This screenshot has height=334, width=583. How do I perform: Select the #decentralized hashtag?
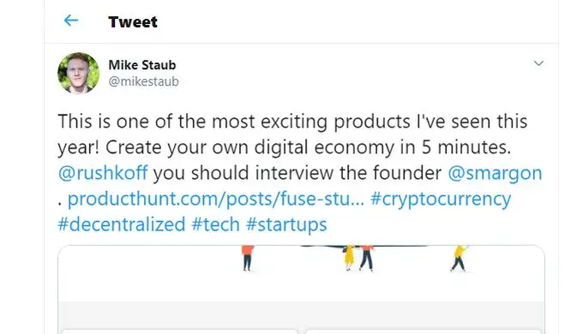click(122, 224)
